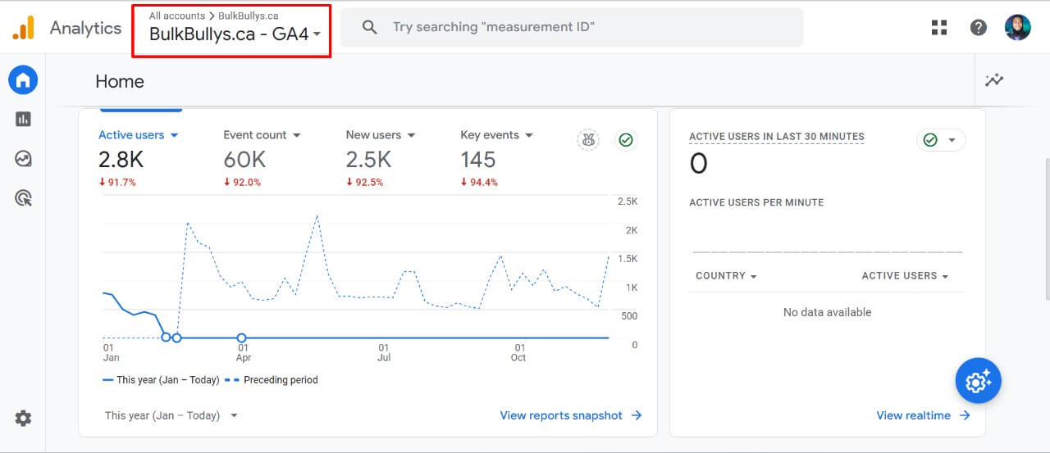Open Admin gear icon at bottom of sidebar

pos(23,419)
